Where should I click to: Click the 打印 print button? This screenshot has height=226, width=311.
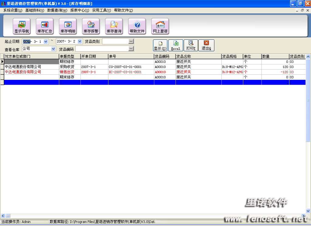(191, 45)
